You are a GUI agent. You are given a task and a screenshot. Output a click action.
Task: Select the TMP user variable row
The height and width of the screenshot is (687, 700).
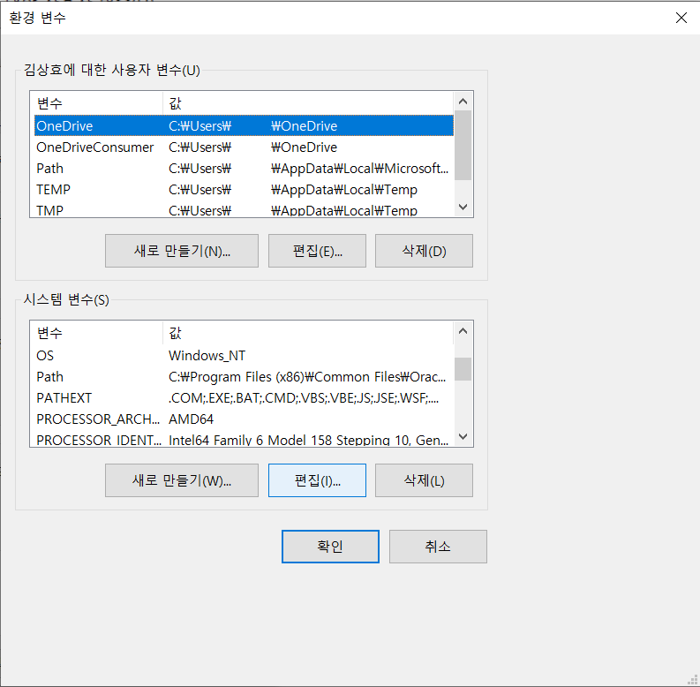coord(244,210)
